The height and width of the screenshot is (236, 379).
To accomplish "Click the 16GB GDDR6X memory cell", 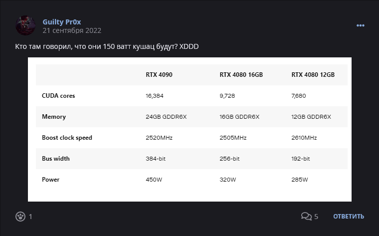I will (239, 117).
